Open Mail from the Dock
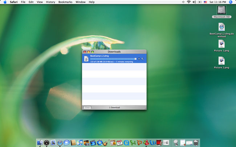This screenshot has width=236, height=147. pos(53,143)
